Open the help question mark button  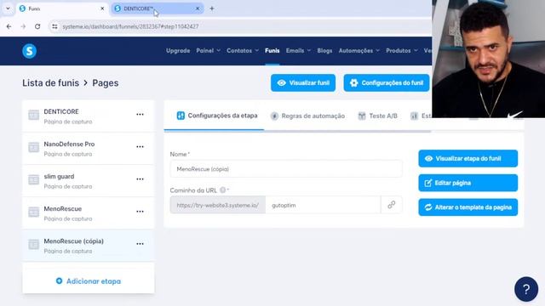click(526, 289)
